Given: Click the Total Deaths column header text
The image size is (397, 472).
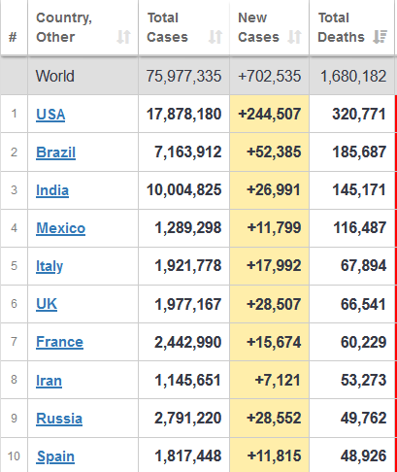Looking at the screenshot, I should point(341,27).
